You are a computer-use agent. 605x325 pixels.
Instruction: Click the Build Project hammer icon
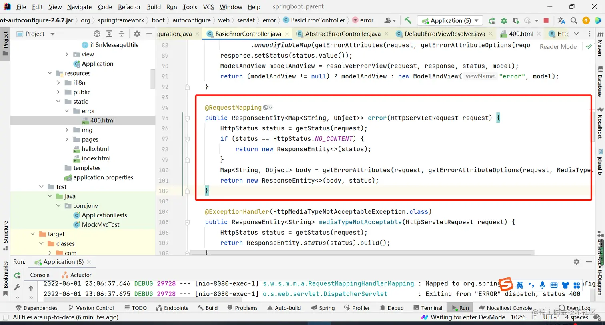tap(408, 20)
